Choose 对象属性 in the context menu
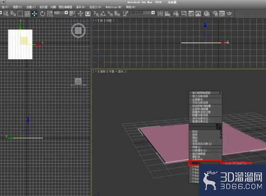Screen dimensions: 266x196 pos(205,150)
